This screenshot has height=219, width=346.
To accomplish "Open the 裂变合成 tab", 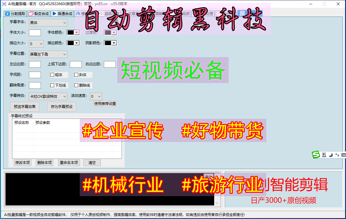I will 39,14.
